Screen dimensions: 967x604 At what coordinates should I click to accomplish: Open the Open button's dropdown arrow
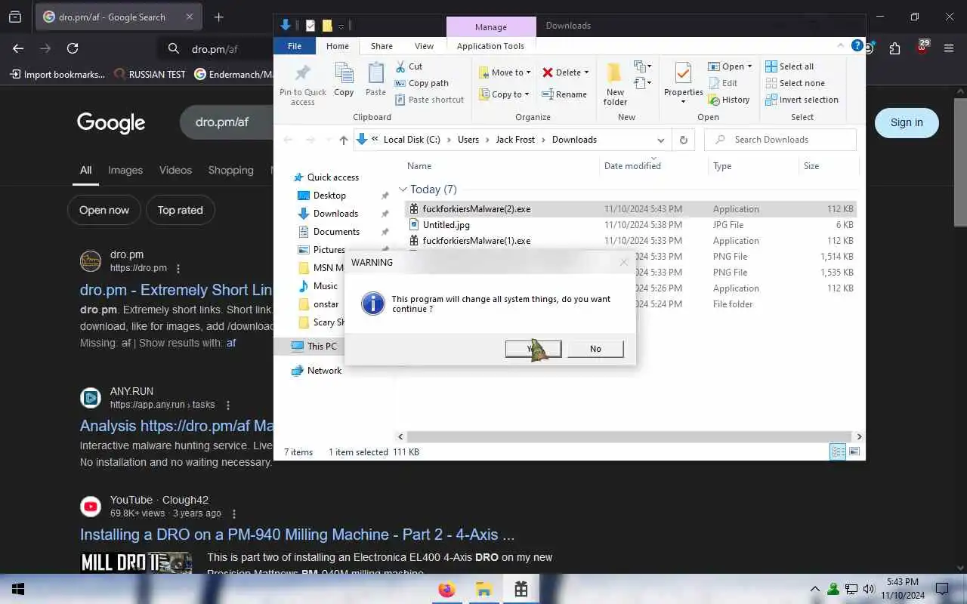(749, 66)
